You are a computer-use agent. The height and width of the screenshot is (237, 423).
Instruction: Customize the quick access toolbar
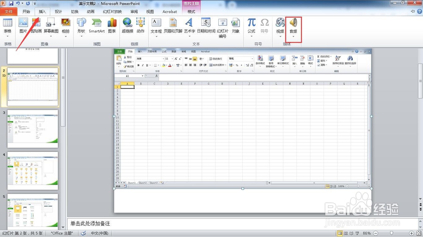pyautogui.click(x=35, y=3)
